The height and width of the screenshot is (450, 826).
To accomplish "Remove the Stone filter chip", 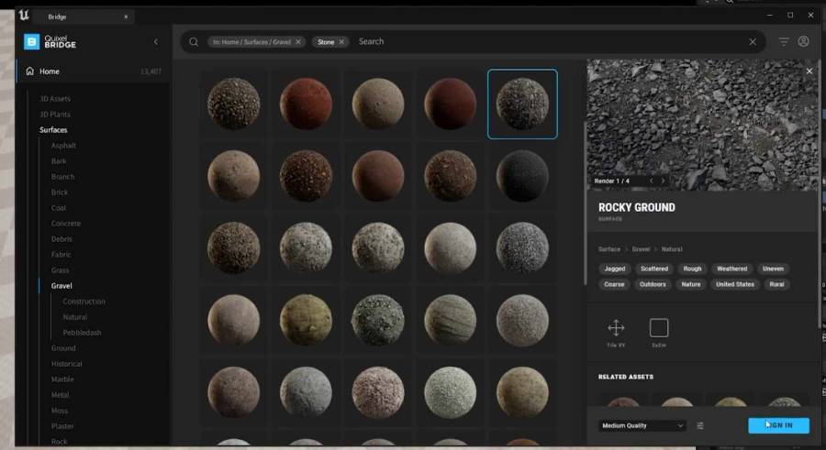I will point(341,42).
